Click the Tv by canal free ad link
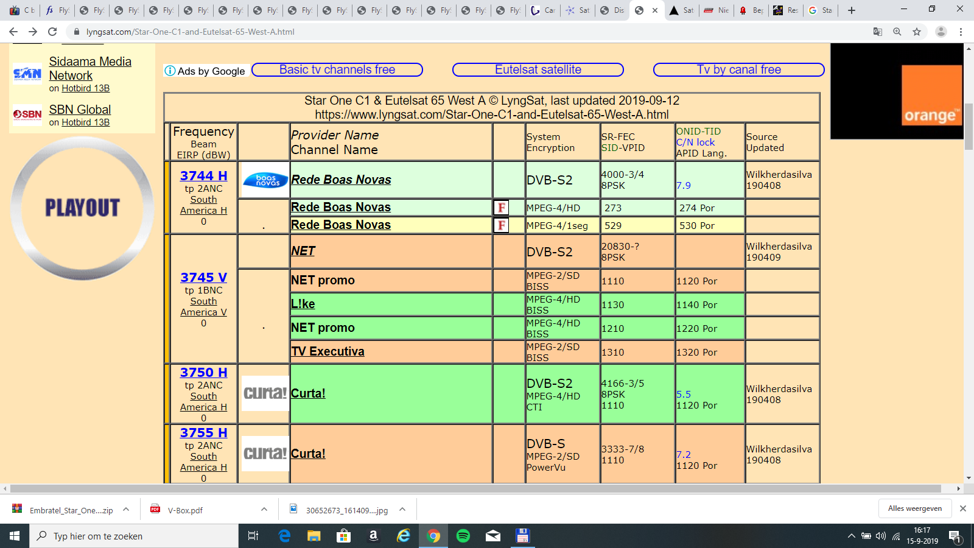 739,70
